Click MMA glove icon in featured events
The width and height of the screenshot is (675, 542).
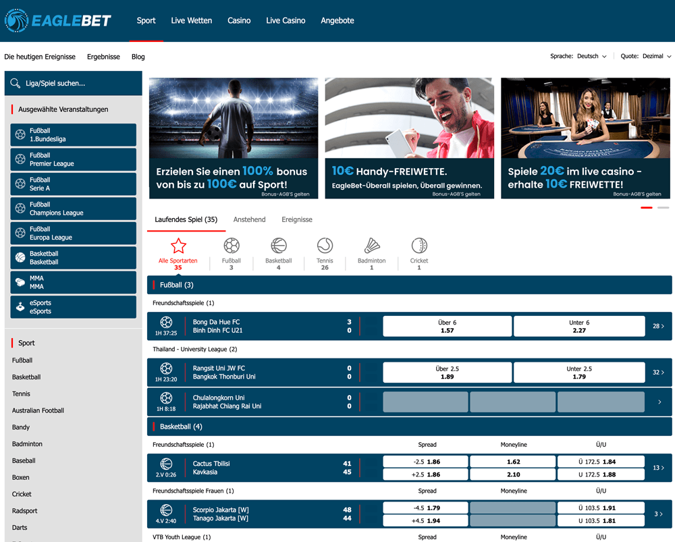click(x=20, y=282)
